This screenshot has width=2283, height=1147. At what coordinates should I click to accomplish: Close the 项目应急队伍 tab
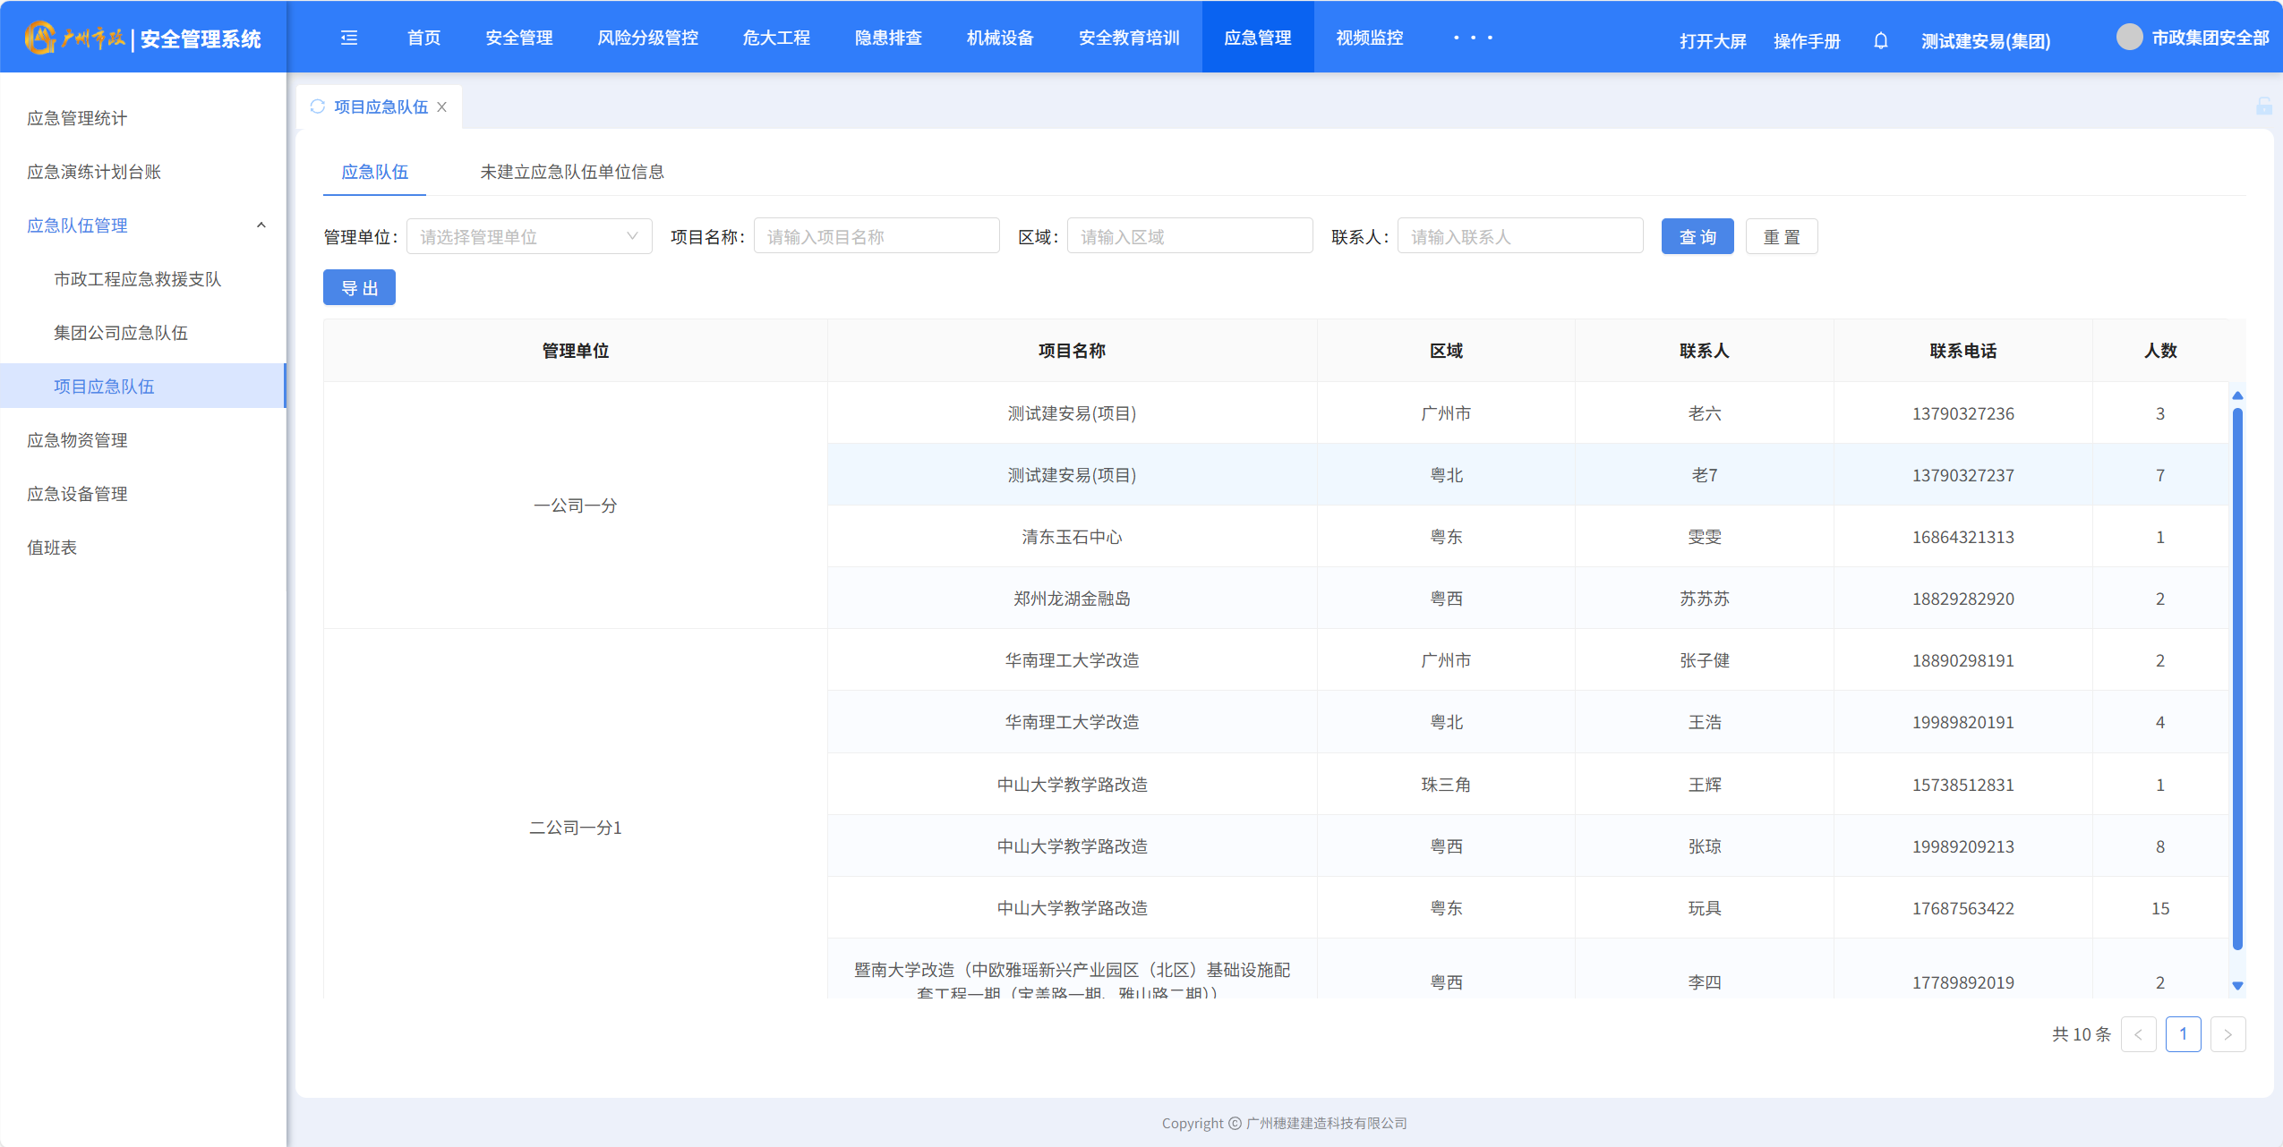pos(441,106)
